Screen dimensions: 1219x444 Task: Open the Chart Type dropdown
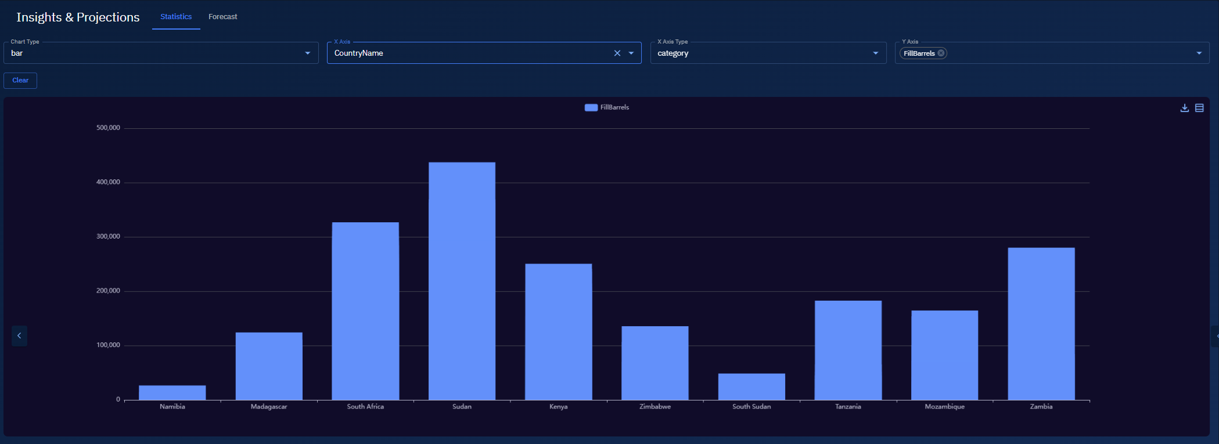[307, 53]
